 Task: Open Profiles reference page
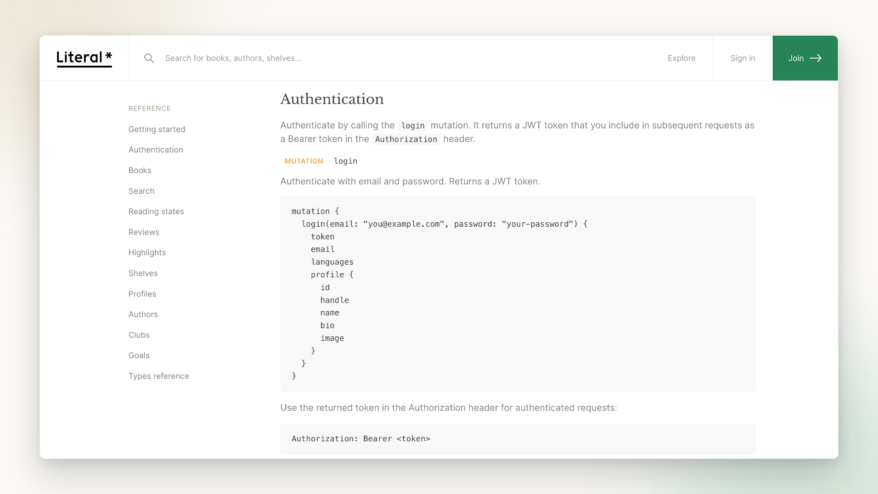(143, 294)
